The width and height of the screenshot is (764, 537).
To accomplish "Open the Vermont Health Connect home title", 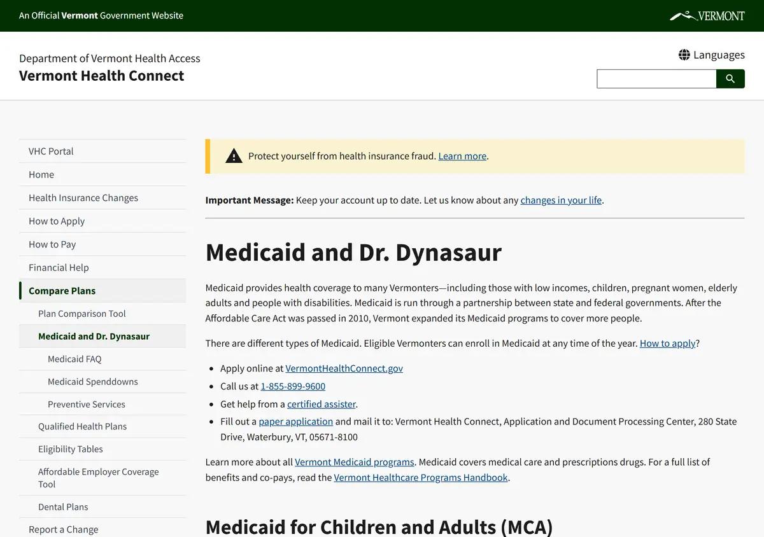I will pyautogui.click(x=101, y=76).
